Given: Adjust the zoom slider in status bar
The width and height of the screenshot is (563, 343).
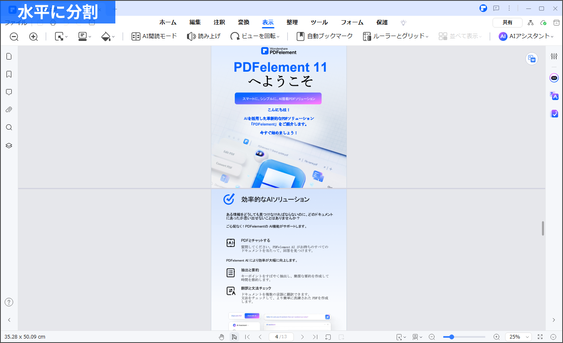Looking at the screenshot, I should tap(464, 337).
